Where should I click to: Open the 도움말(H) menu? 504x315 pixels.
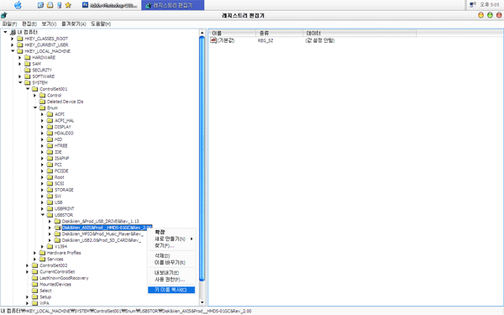[101, 24]
